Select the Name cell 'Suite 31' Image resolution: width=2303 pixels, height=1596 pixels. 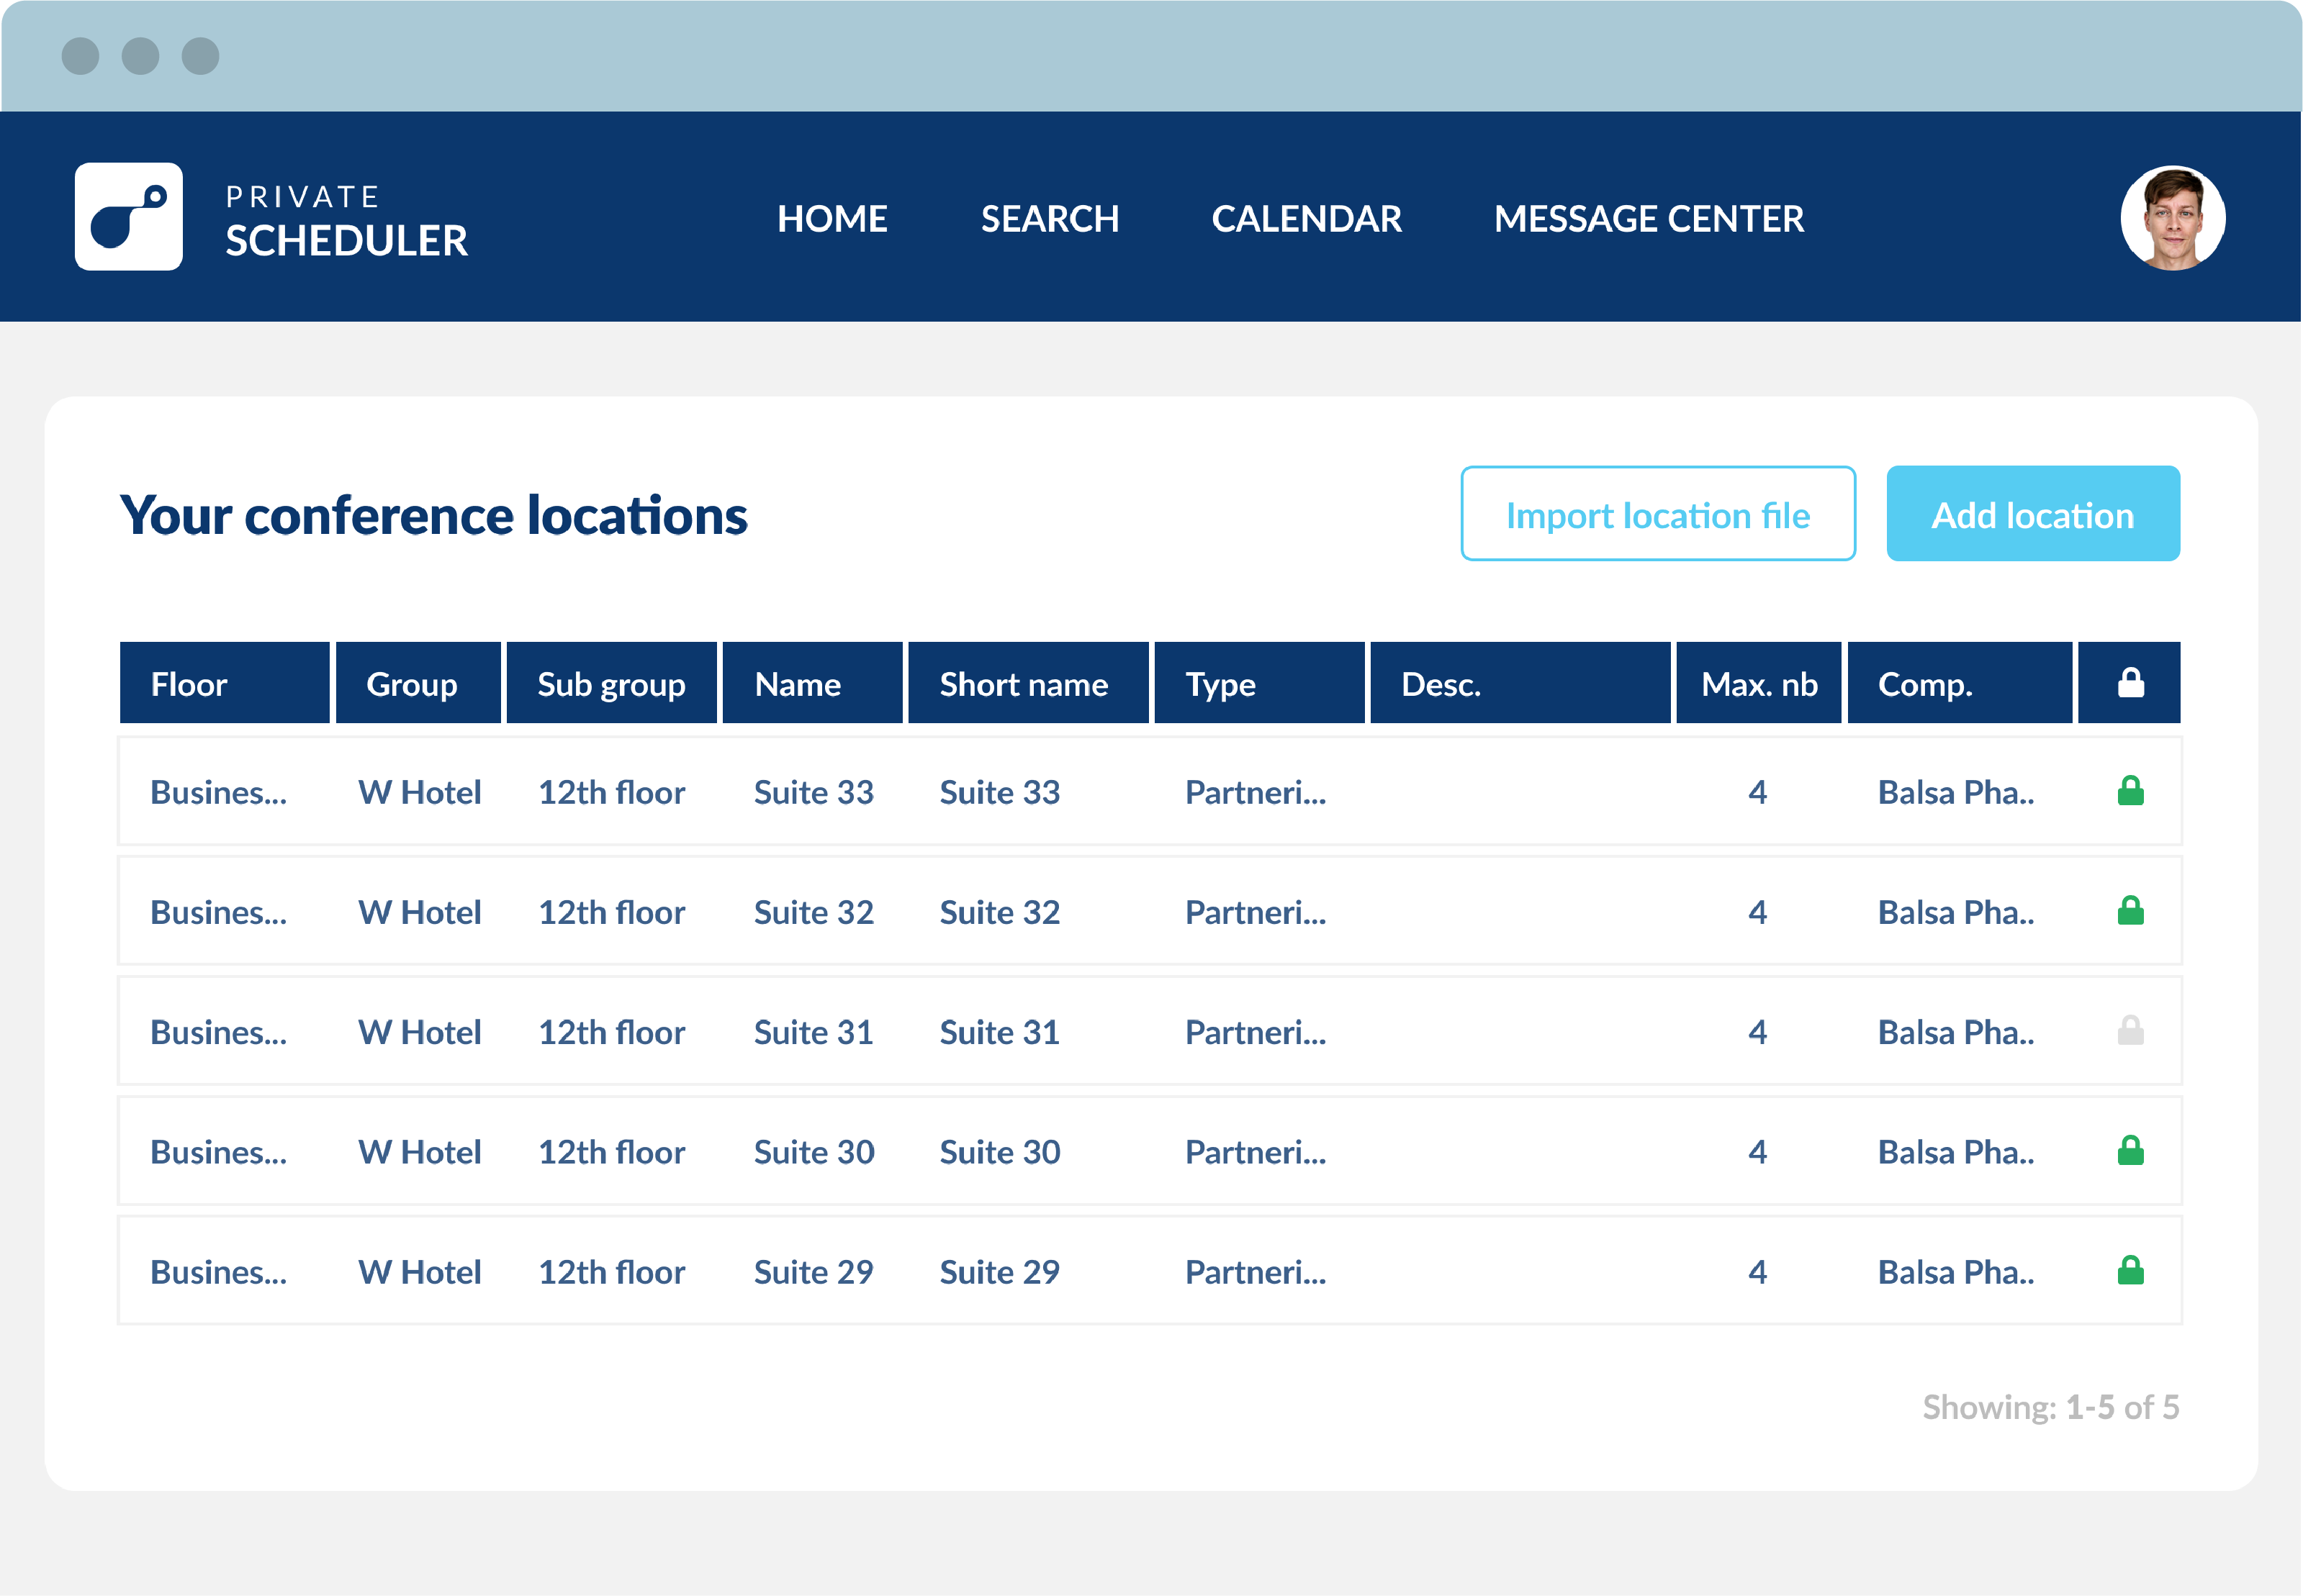[814, 1032]
